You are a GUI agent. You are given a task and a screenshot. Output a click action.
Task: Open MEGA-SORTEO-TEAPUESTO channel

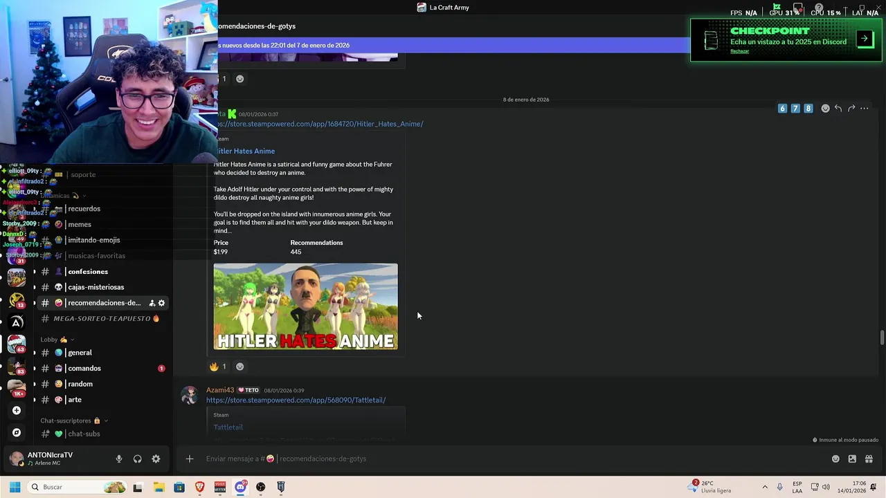point(102,319)
